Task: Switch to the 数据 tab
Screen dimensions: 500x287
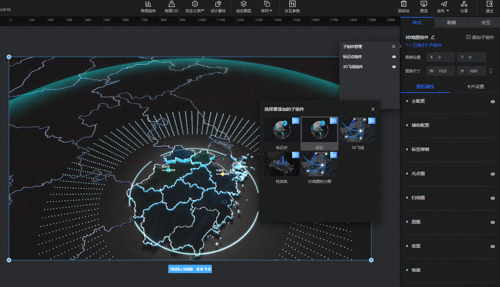Action: click(451, 23)
